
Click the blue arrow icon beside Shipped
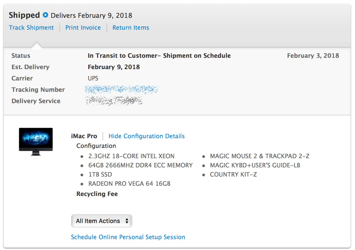pyautogui.click(x=45, y=15)
